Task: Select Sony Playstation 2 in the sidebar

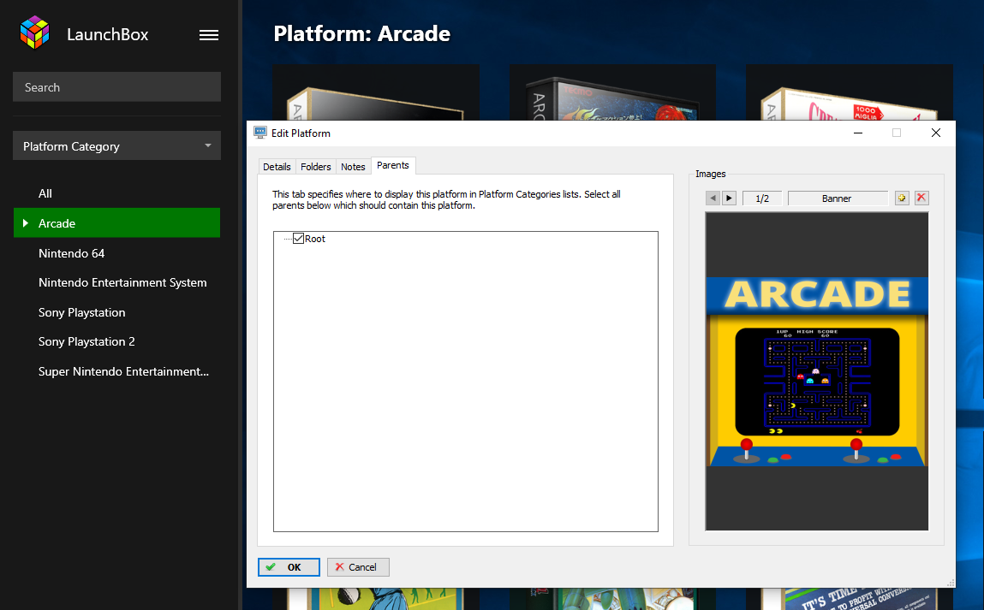Action: 86,341
